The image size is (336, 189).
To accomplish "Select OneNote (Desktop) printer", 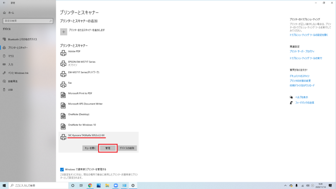I will pyautogui.click(x=79, y=114).
